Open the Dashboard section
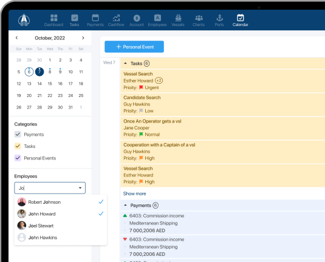 53,20
